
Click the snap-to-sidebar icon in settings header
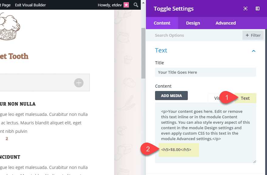tap(258, 8)
